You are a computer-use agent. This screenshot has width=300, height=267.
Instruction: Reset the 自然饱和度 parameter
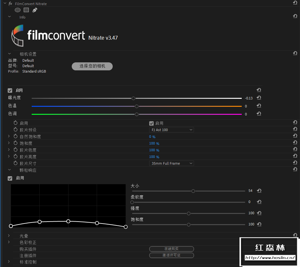295,136
